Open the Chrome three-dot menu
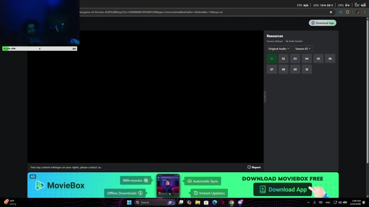The height and width of the screenshot is (207, 369). [x=365, y=12]
